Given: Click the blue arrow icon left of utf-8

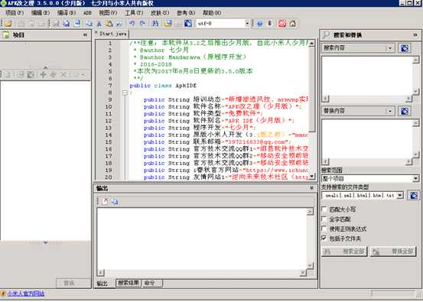Looking at the screenshot, I should pyautogui.click(x=188, y=24).
